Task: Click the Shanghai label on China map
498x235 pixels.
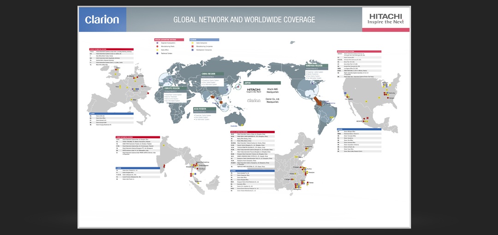Action: [x=311, y=172]
